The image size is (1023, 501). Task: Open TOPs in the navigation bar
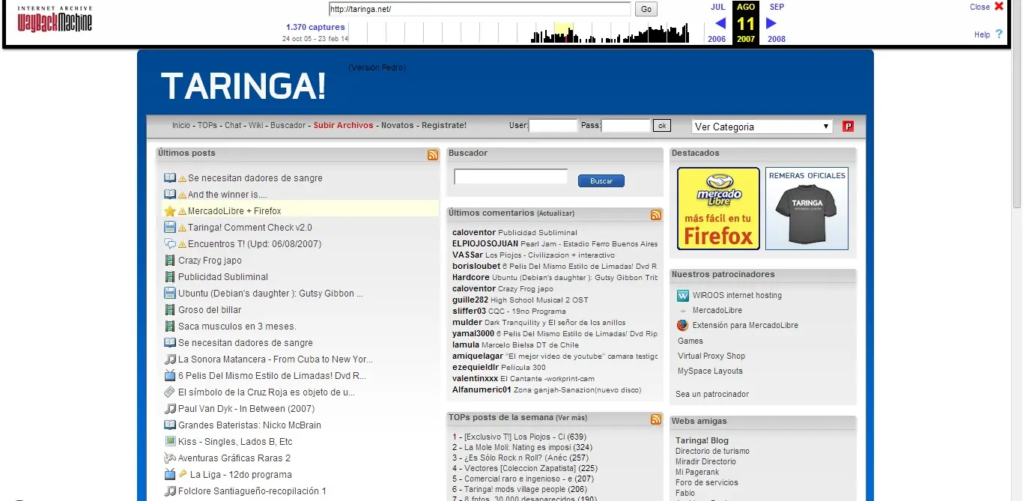207,125
